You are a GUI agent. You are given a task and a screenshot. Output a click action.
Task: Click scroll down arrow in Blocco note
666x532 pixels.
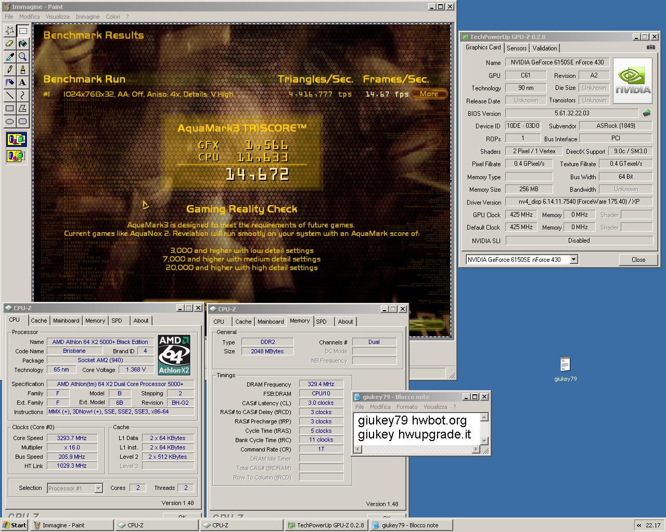(x=484, y=441)
